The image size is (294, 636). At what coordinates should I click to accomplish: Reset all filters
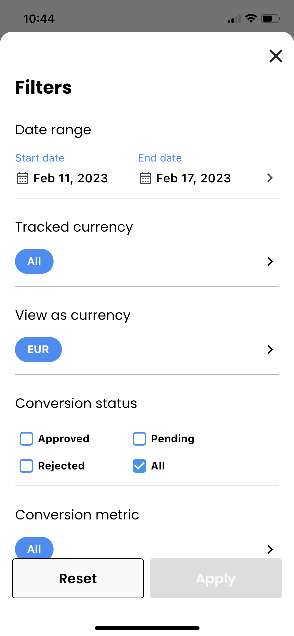pos(78,578)
